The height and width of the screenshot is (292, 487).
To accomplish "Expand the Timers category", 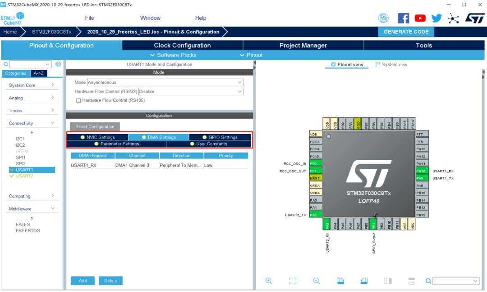I will tap(32, 110).
